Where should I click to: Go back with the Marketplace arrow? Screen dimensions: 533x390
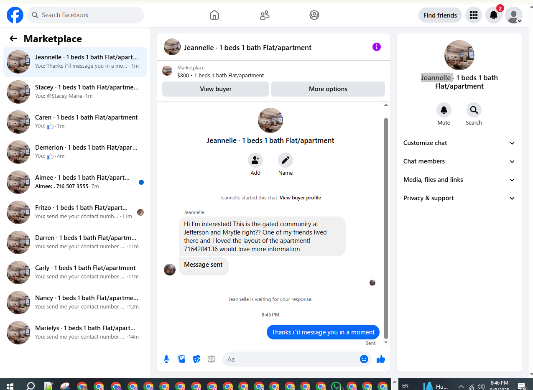[x=13, y=39]
